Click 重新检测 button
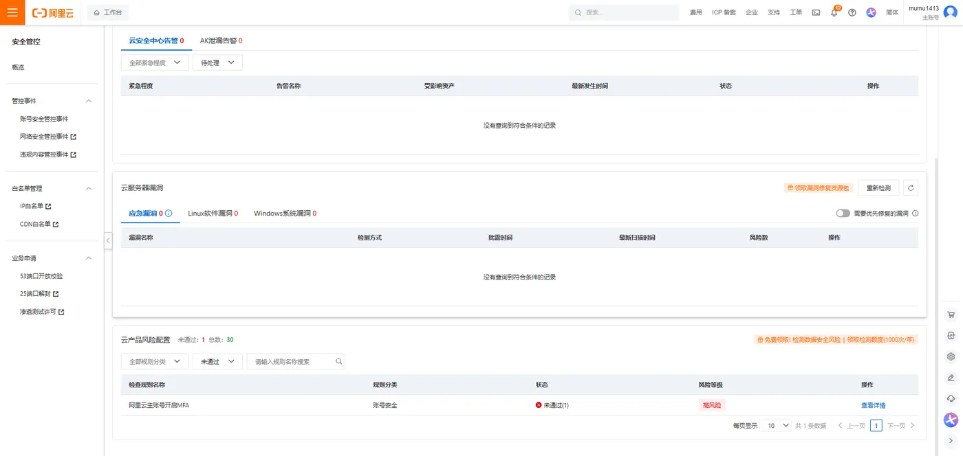This screenshot has width=963, height=456. coord(878,187)
